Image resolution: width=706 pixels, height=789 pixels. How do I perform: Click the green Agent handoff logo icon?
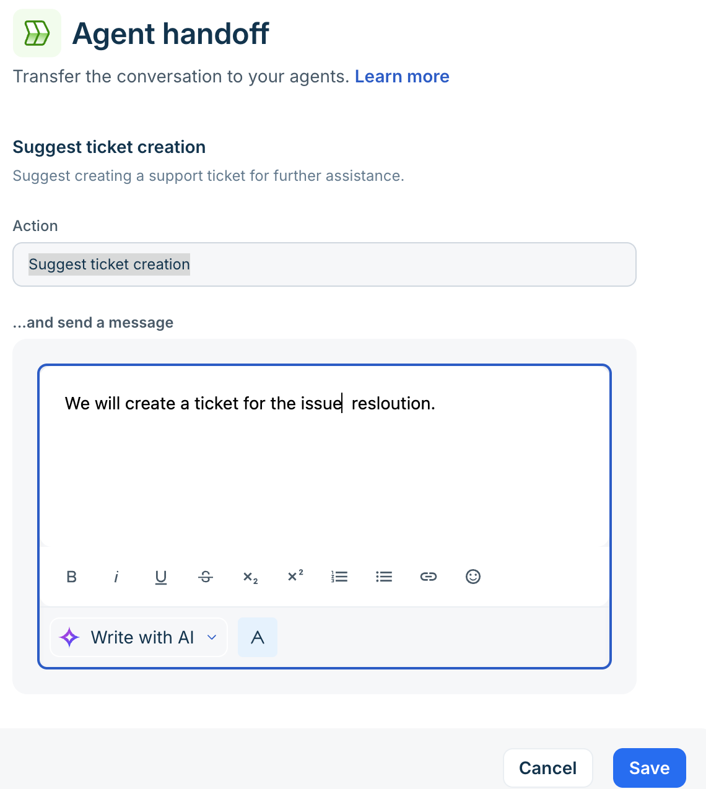coord(37,33)
